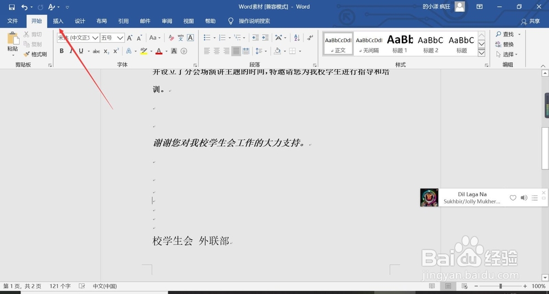Apply the 标题 1 style
Screen dimensions: 549x294
pos(400,43)
